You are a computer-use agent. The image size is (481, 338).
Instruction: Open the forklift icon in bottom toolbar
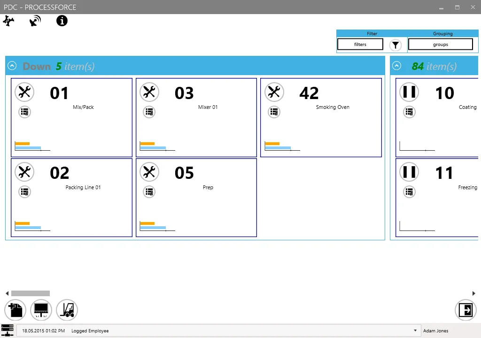67,310
